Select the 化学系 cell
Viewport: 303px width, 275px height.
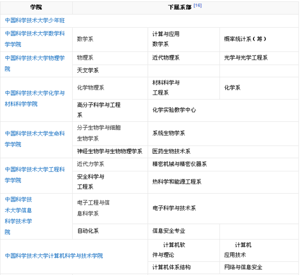click(x=259, y=88)
